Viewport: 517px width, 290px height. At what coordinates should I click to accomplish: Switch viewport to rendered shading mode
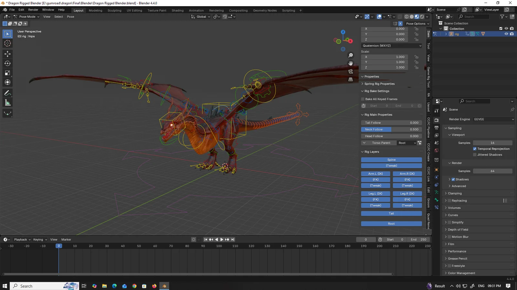pyautogui.click(x=422, y=16)
